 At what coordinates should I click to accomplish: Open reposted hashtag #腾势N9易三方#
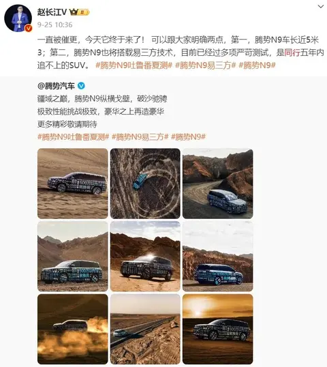tap(140, 136)
